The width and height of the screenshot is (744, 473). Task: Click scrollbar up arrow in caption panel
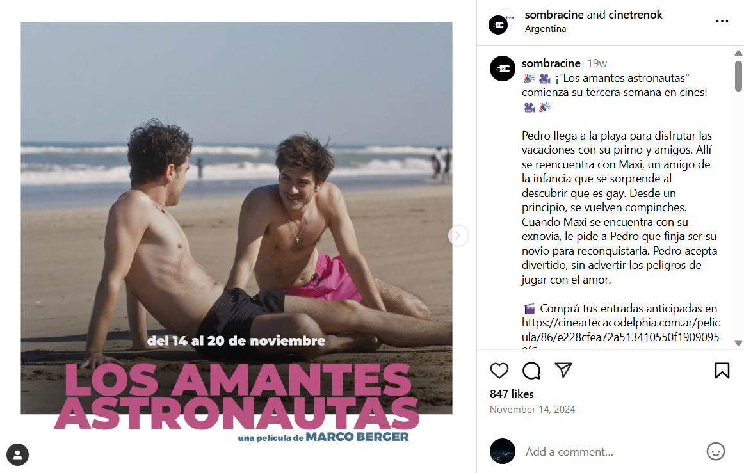click(738, 53)
